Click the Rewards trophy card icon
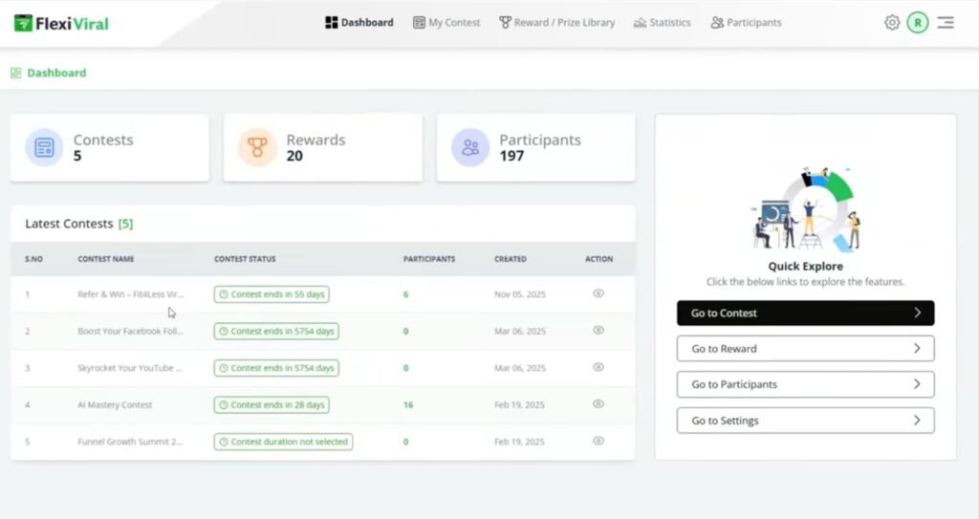979x519 pixels. tap(257, 148)
